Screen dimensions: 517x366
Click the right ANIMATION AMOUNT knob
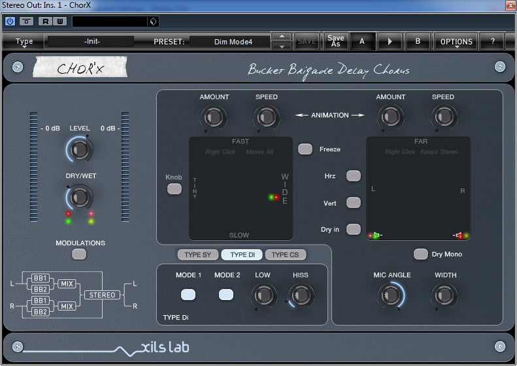[x=390, y=116]
